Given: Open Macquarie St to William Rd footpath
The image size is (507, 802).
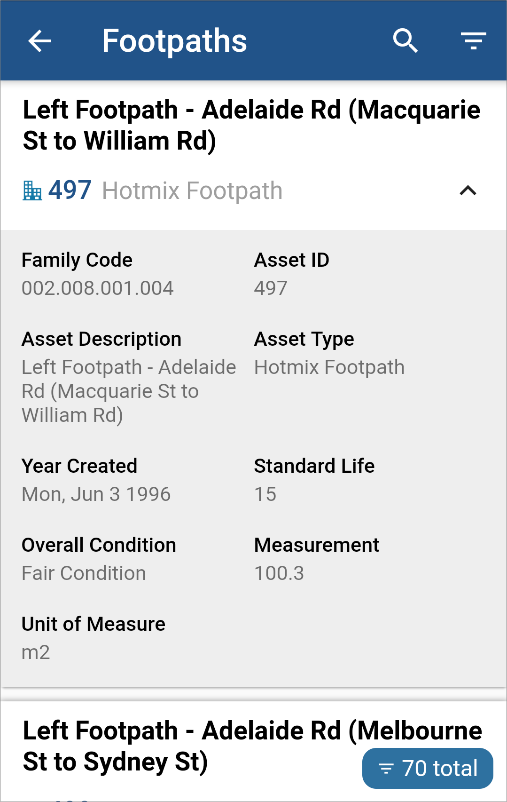Looking at the screenshot, I should [251, 125].
